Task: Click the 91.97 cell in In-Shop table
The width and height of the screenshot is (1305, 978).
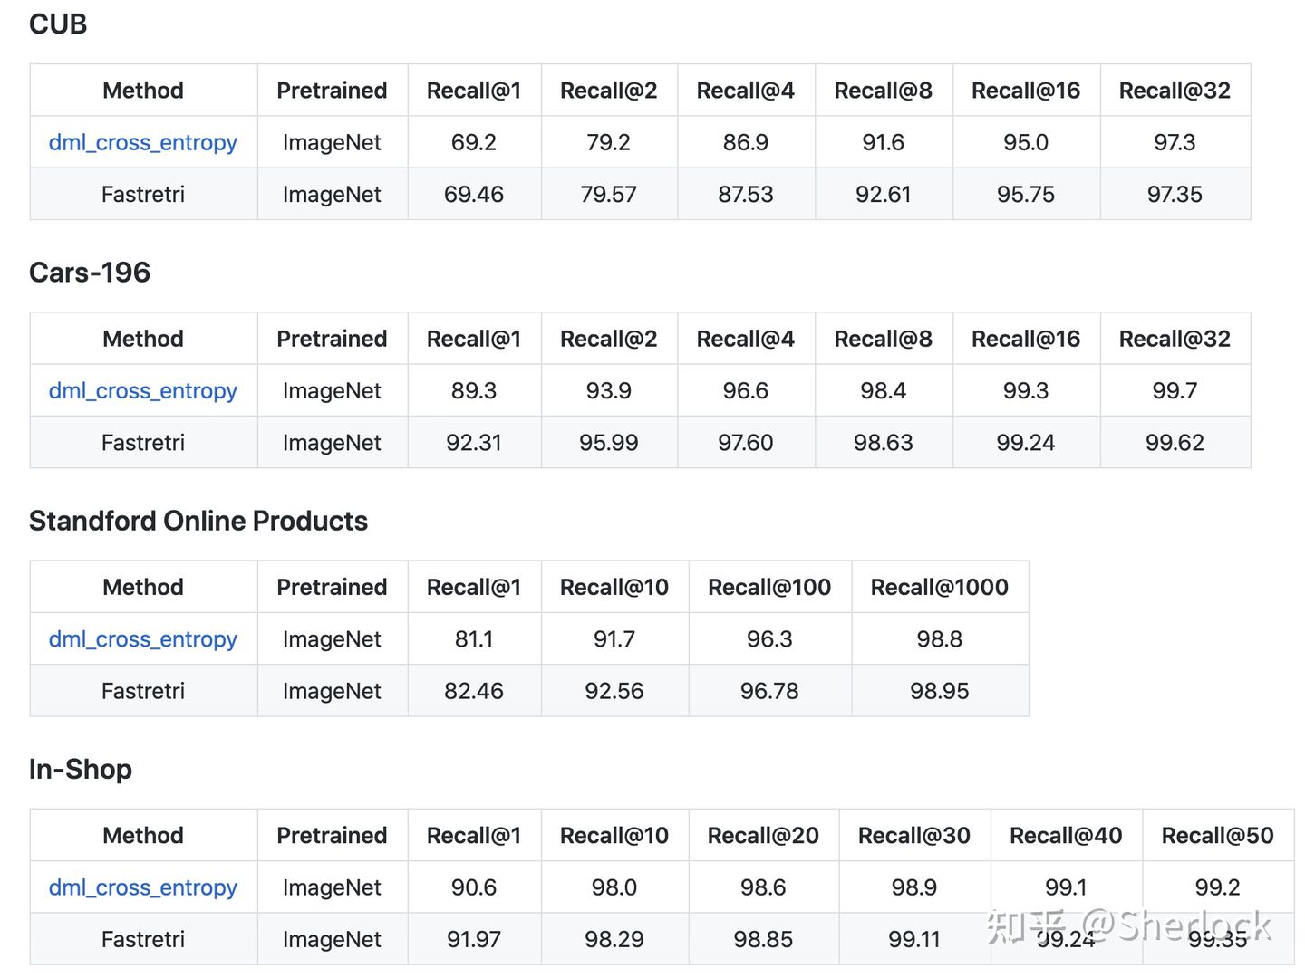Action: [473, 939]
